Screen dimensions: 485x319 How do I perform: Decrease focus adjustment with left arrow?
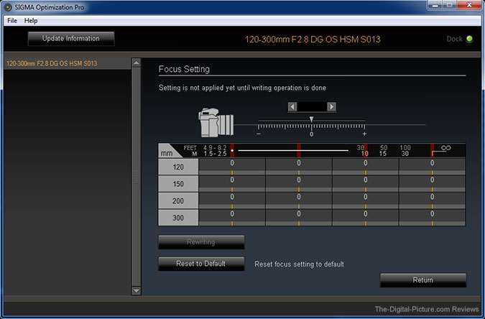292,107
